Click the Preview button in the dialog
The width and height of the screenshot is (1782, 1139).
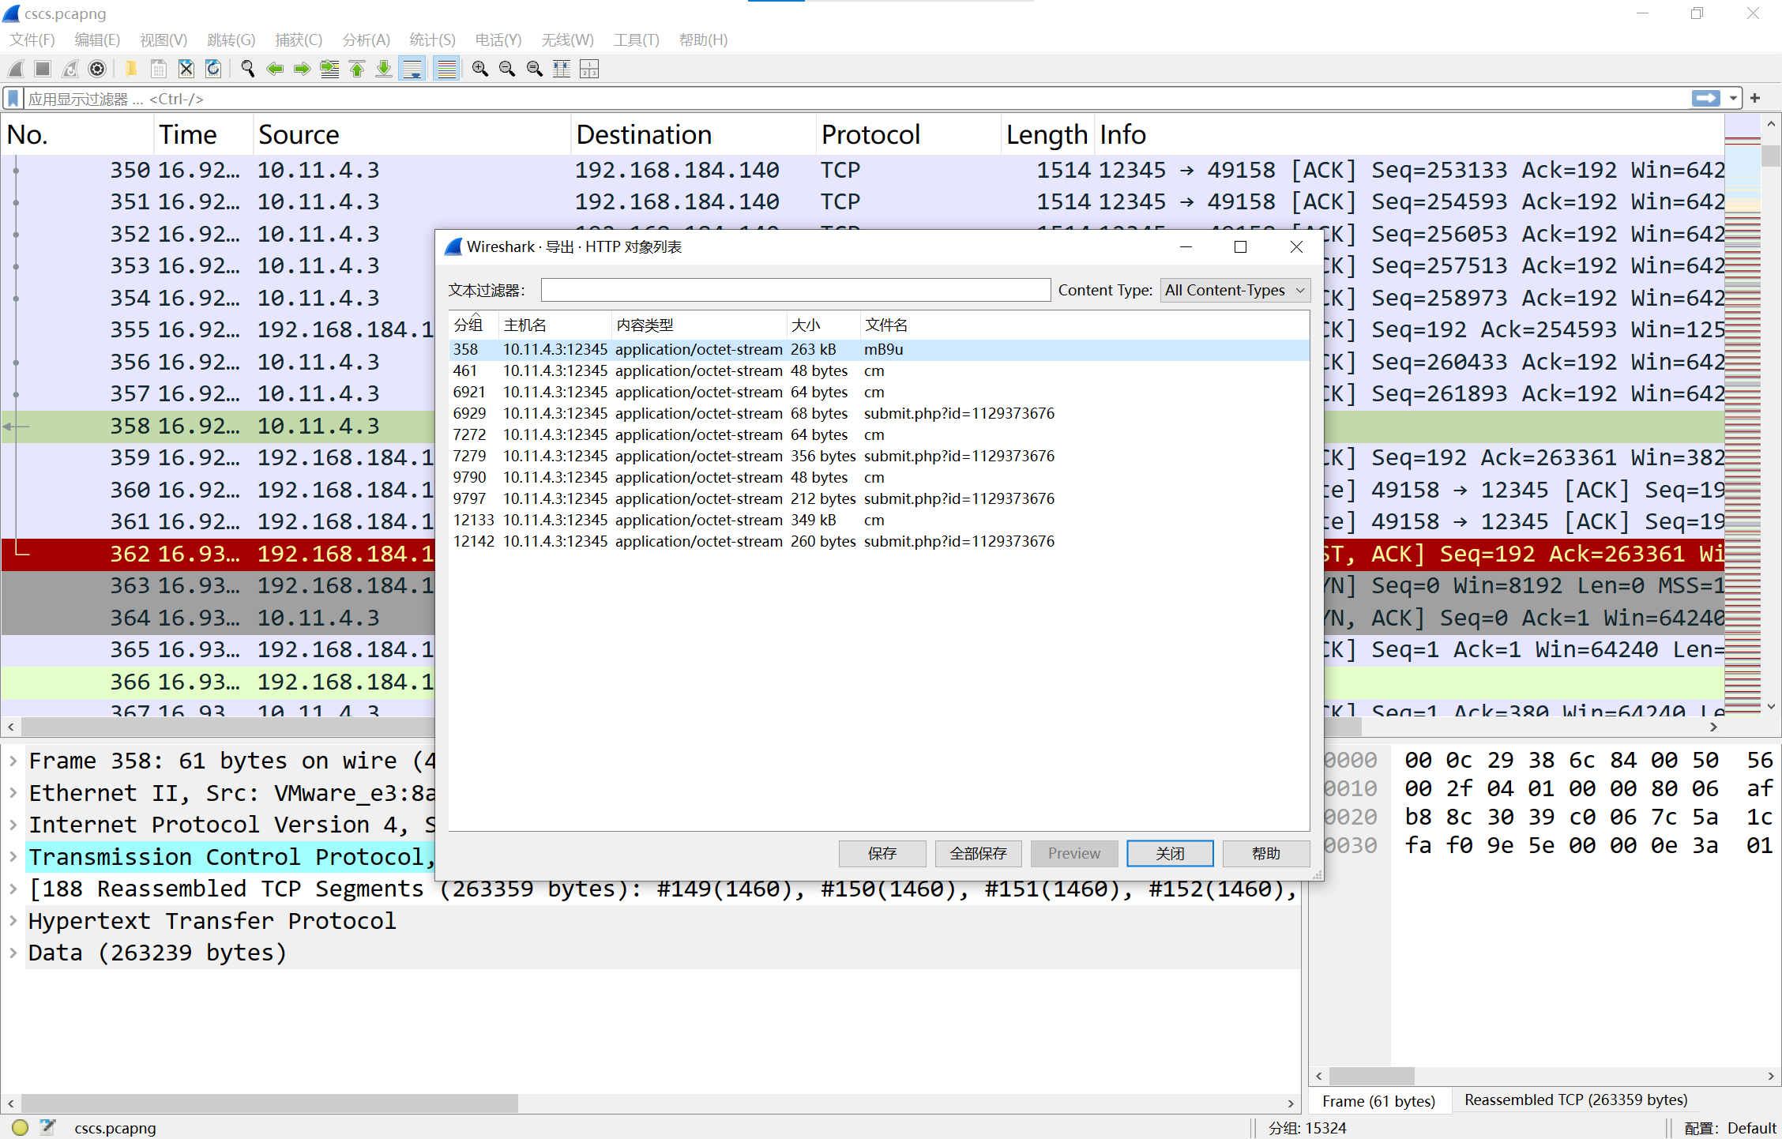(x=1074, y=853)
